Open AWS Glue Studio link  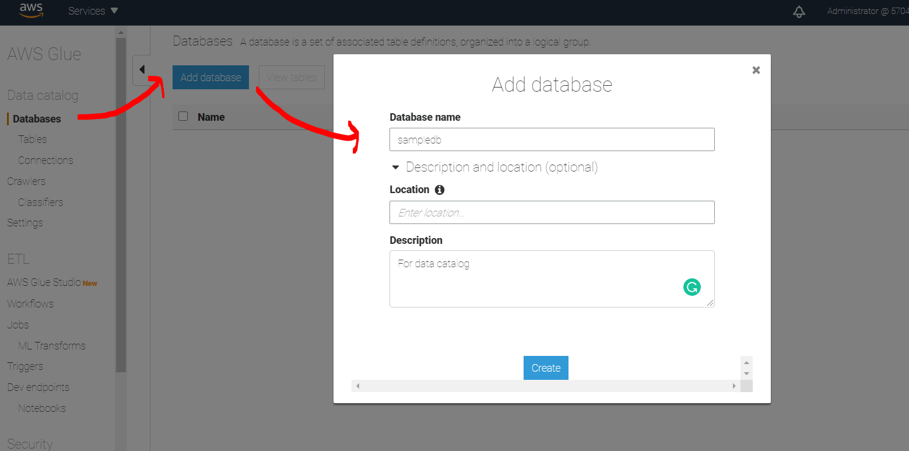click(x=44, y=282)
